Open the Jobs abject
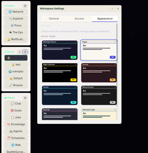This screenshot has height=153, width=148. 16,118
